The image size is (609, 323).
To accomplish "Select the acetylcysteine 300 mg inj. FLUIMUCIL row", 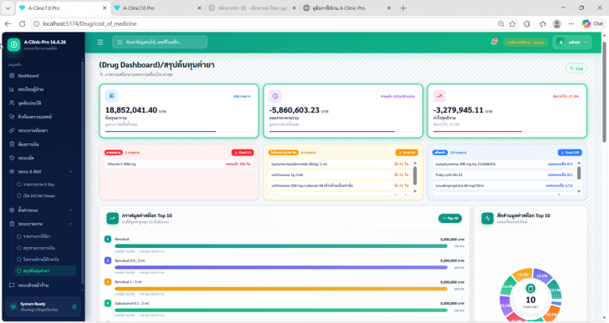I will tap(504, 164).
